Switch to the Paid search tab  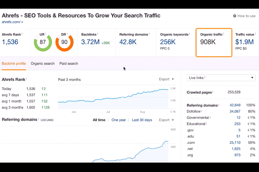[69, 64]
